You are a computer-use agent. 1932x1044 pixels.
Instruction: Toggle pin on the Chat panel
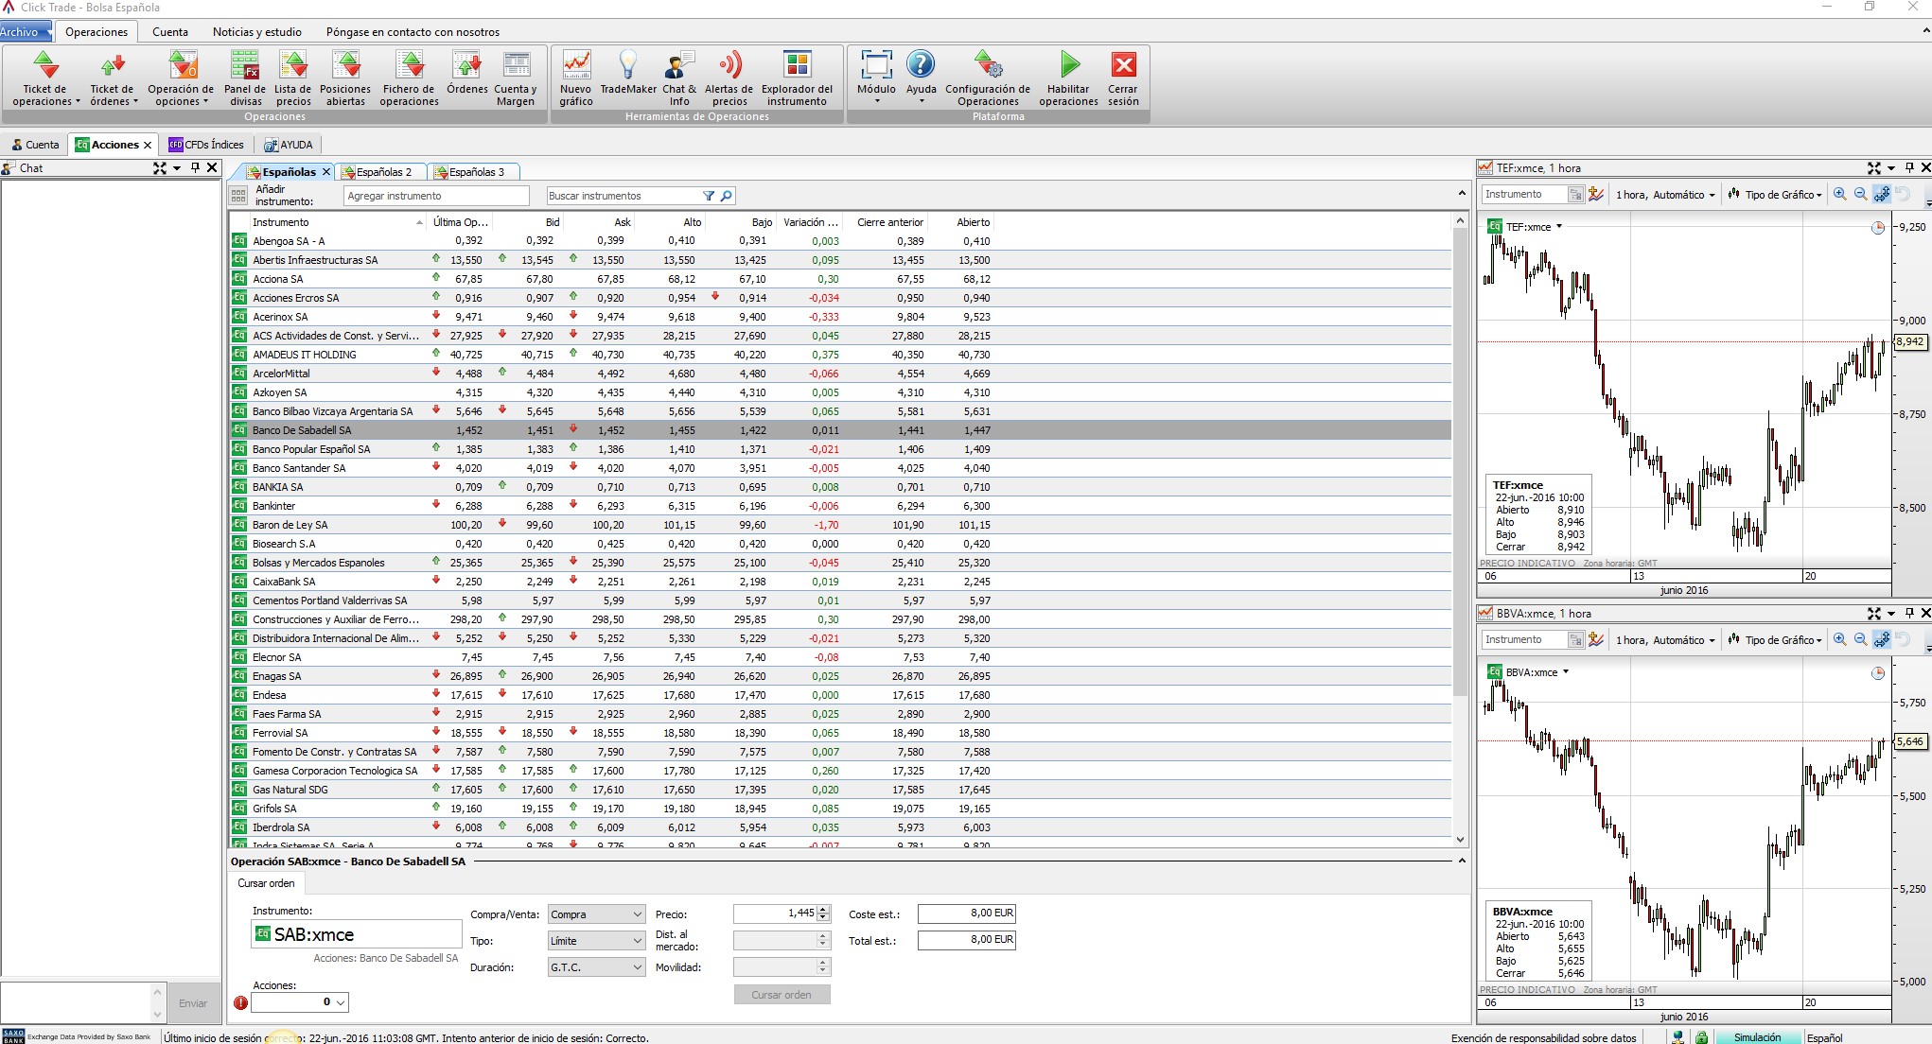[195, 167]
